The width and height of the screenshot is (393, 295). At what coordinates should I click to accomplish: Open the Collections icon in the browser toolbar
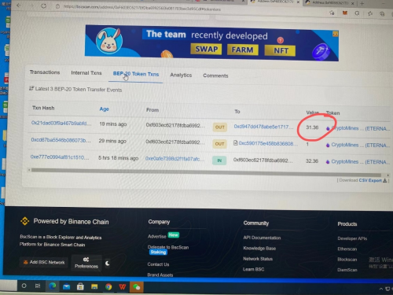coord(382,13)
